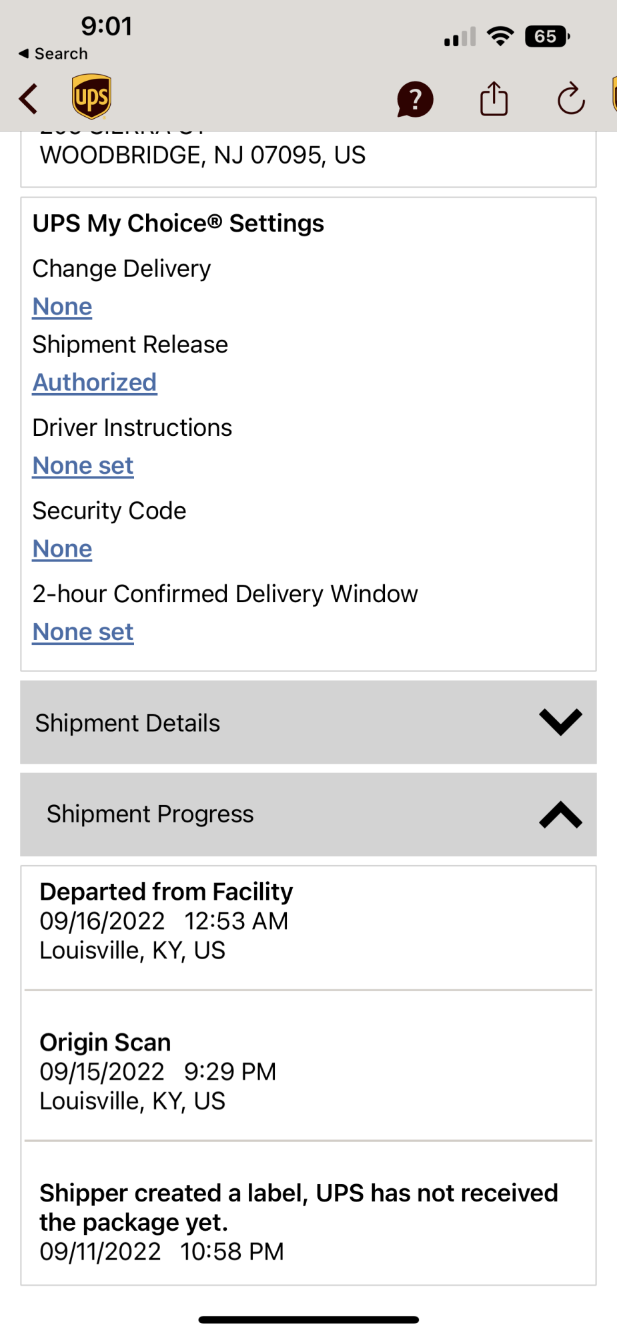Tap the Departed from Facility entry
The height and width of the screenshot is (1335, 617).
pos(166,921)
